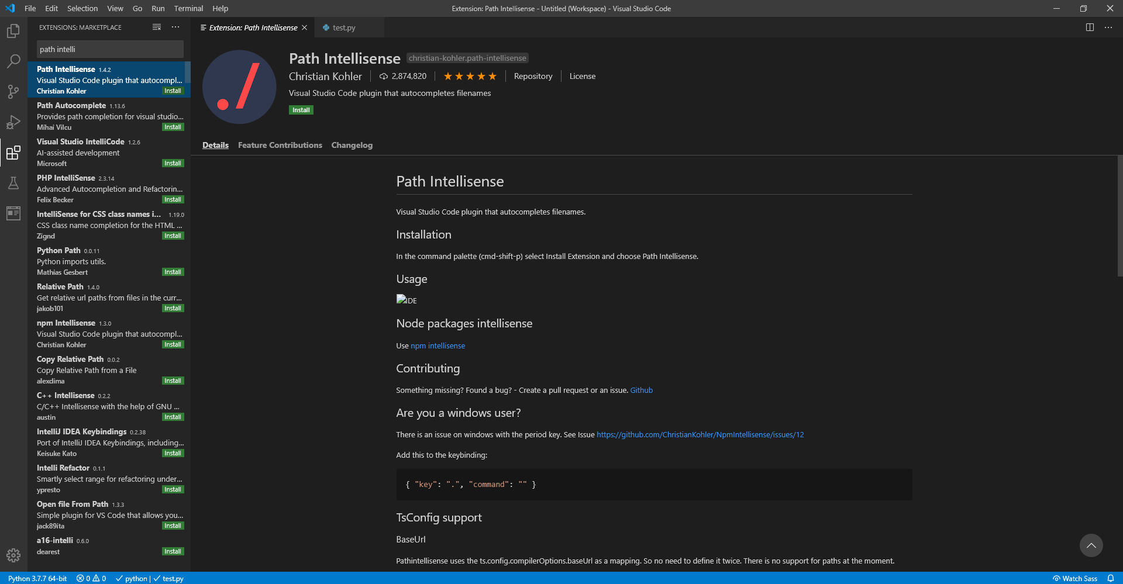Install Visual Studio IntelliCode extension
This screenshot has height=584, width=1123.
[x=173, y=163]
